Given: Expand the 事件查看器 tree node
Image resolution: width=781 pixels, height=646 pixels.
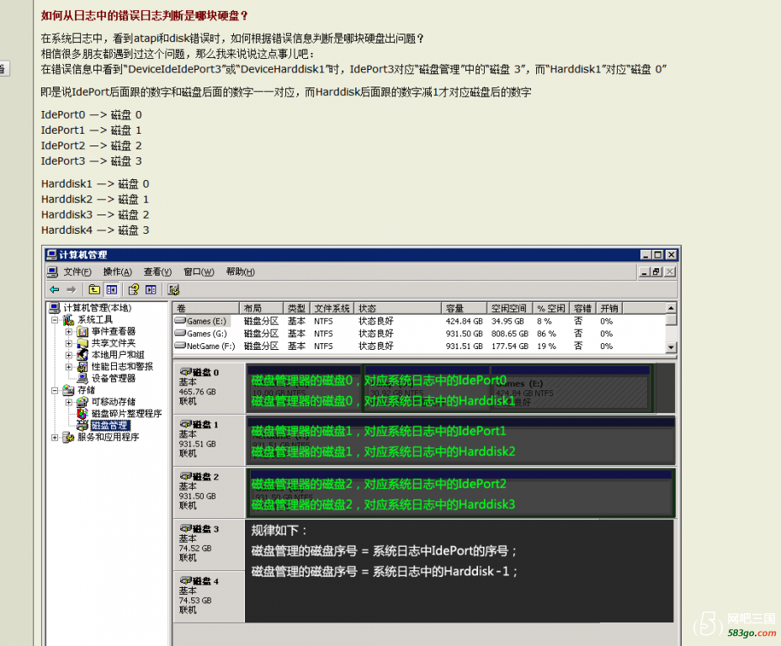Looking at the screenshot, I should 69,331.
